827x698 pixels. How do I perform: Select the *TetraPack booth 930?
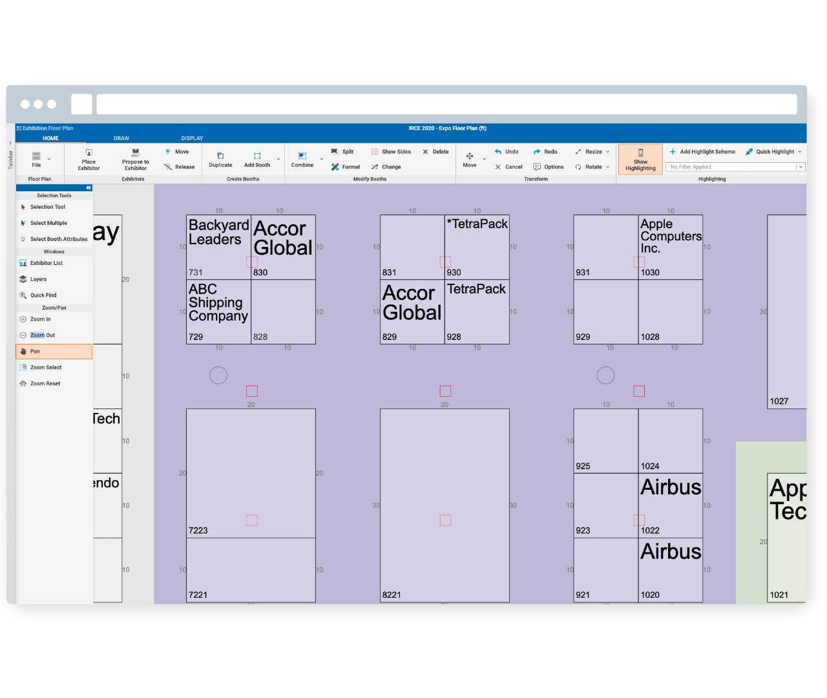coord(477,248)
